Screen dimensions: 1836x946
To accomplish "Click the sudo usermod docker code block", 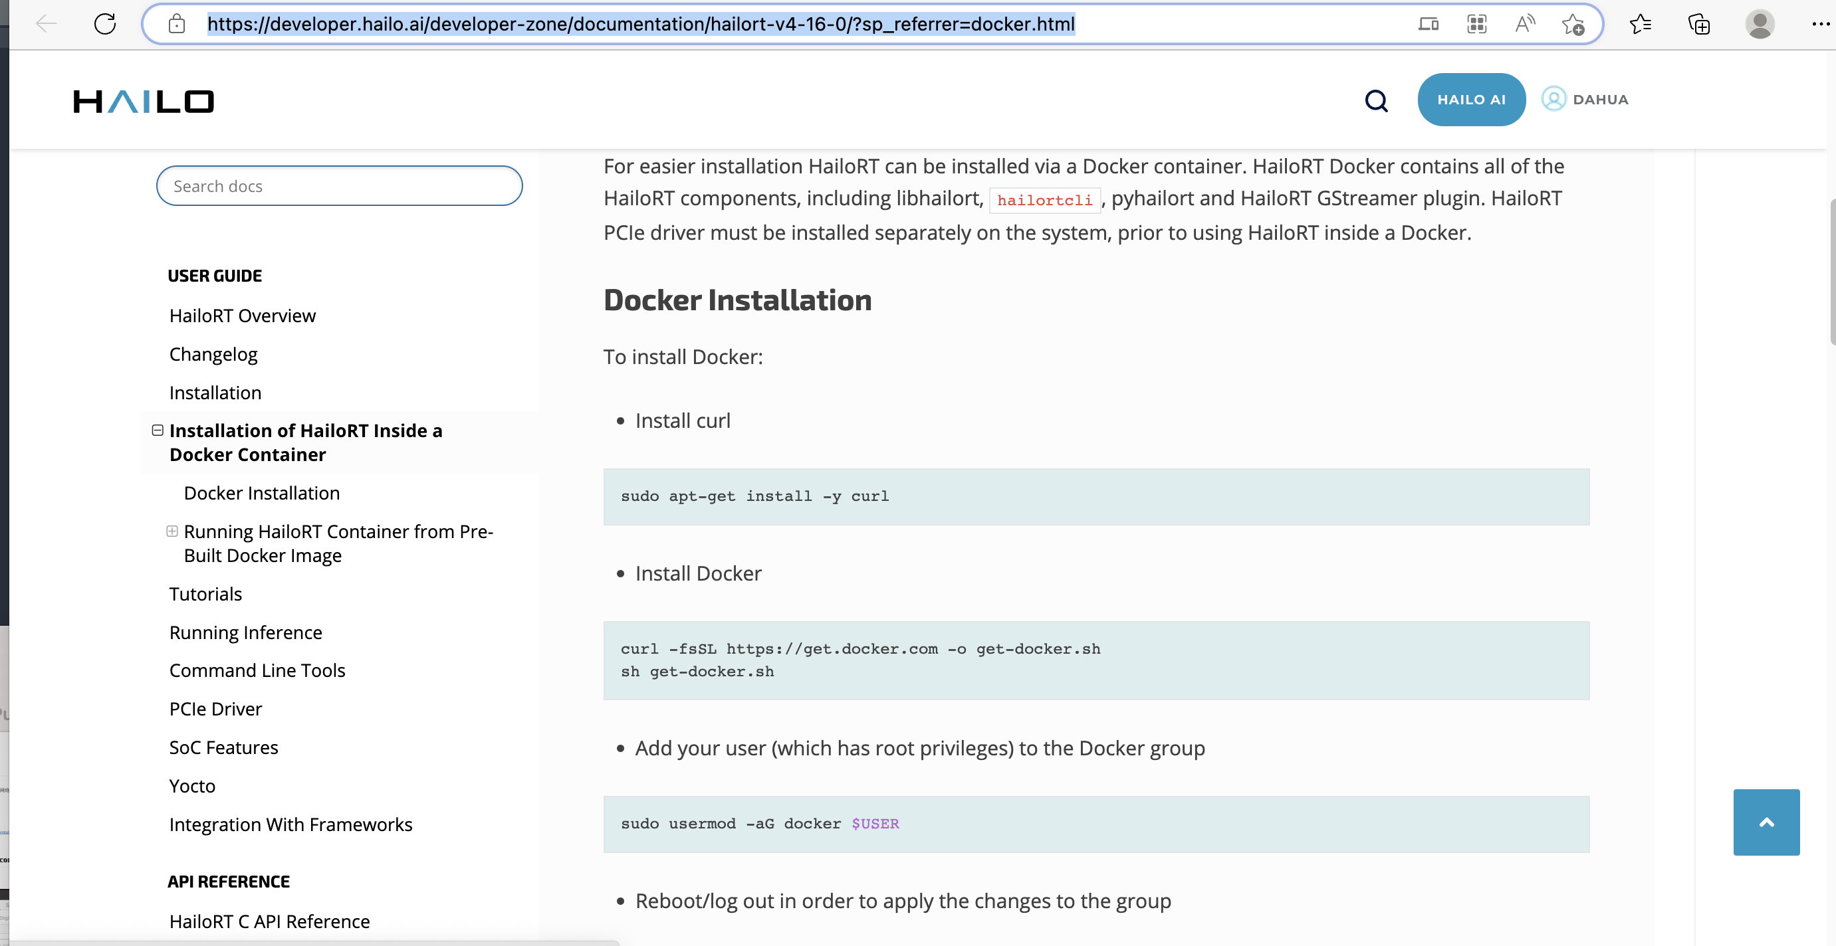I will tap(1095, 824).
